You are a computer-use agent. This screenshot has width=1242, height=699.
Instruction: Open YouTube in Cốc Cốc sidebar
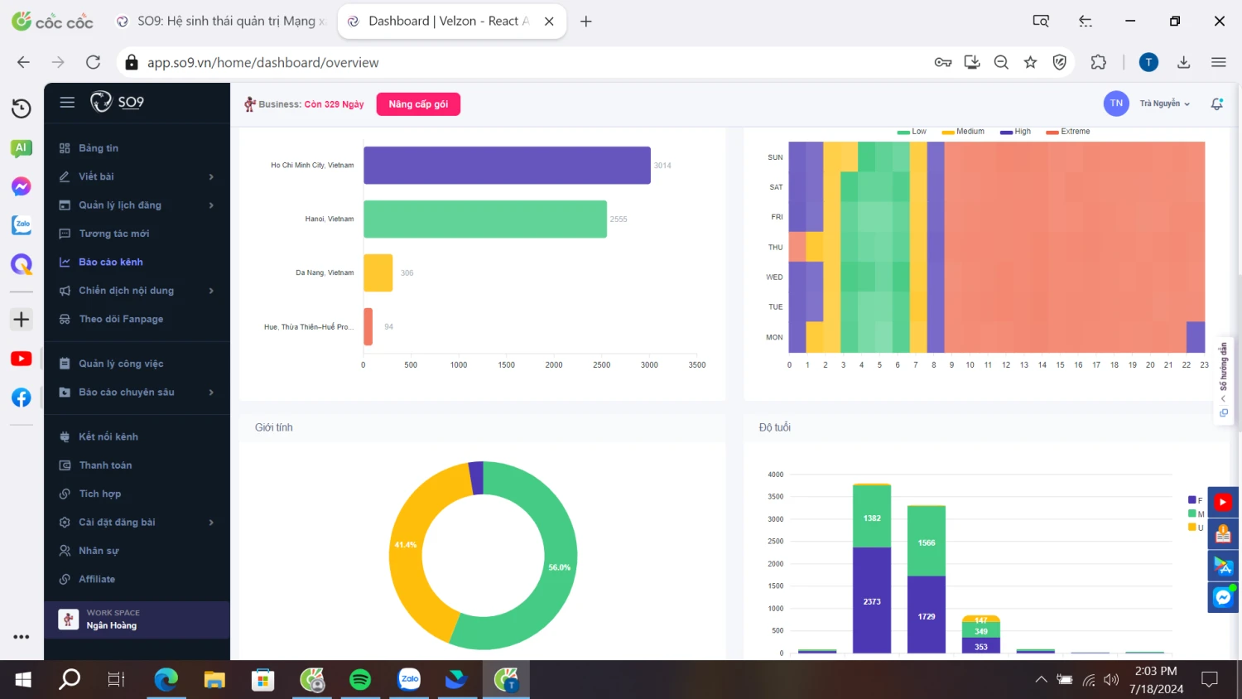[x=22, y=359]
